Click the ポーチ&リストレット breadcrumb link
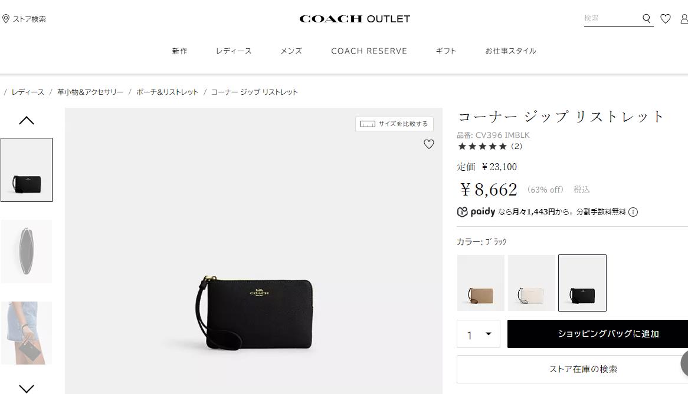This screenshot has height=394, width=688. point(167,92)
